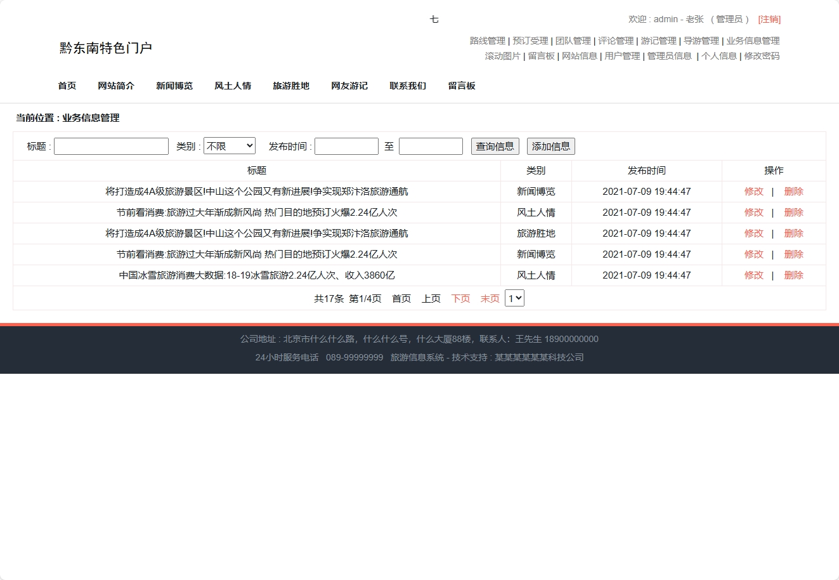The height and width of the screenshot is (580, 839).
Task: Click the 查询信息 search button
Action: (x=495, y=147)
